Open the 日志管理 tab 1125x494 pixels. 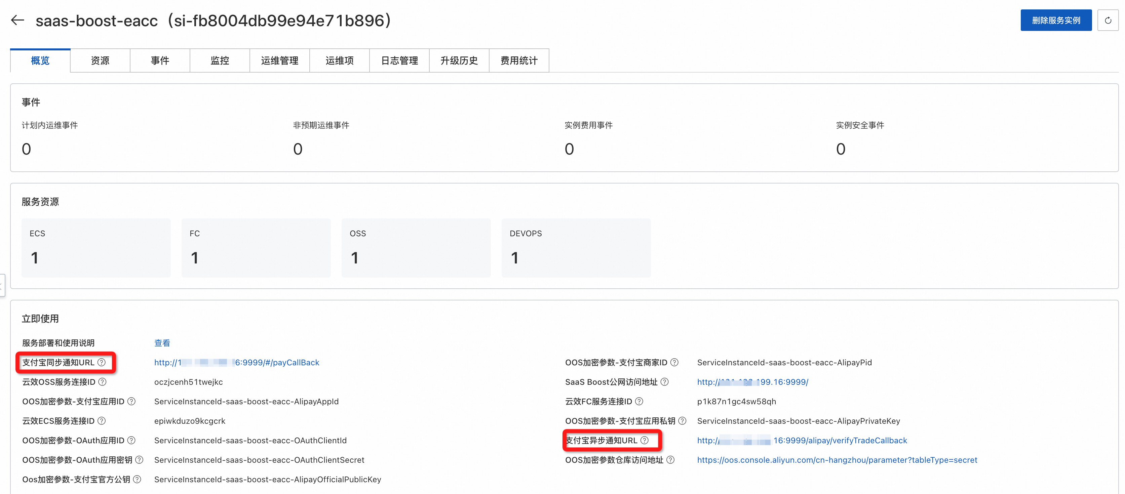[x=399, y=61]
